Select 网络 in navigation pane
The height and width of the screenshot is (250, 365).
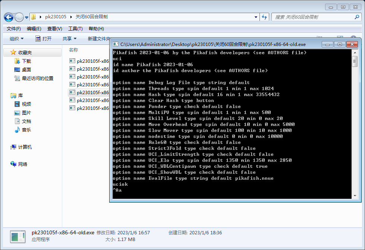[x=23, y=164]
